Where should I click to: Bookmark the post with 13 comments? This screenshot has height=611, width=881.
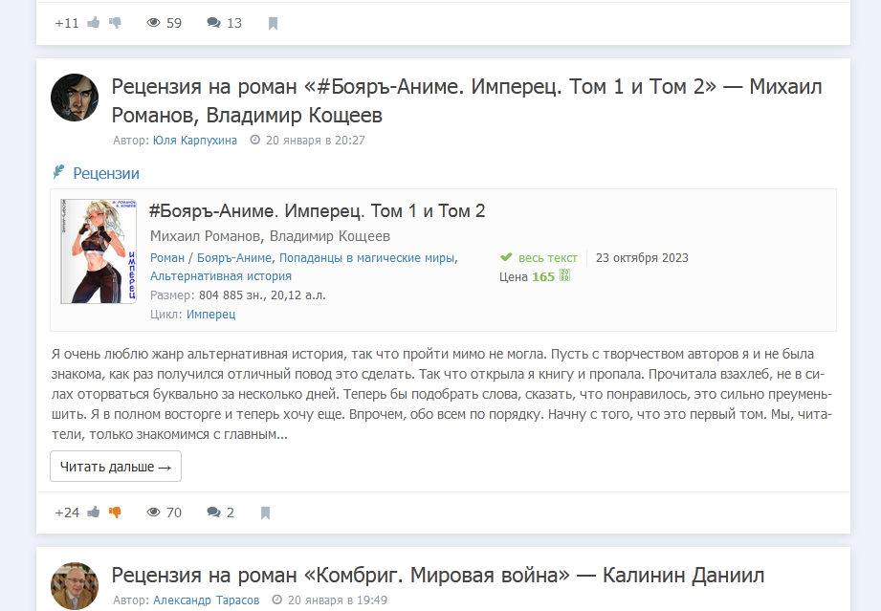click(x=273, y=23)
